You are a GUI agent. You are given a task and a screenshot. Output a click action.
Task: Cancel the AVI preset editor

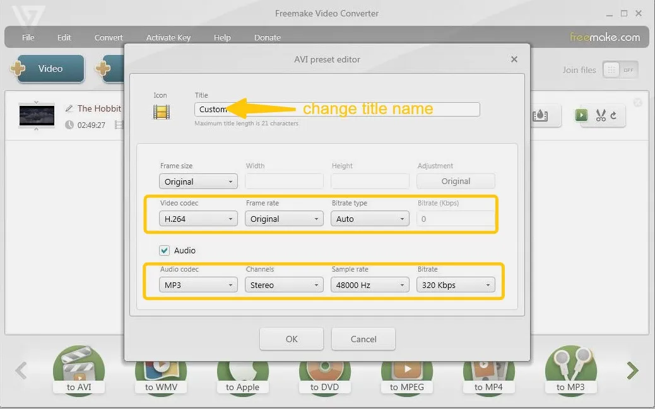tap(363, 338)
